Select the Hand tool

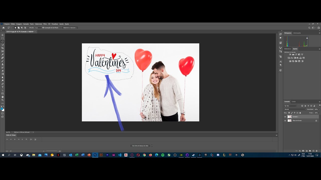coord(3,97)
